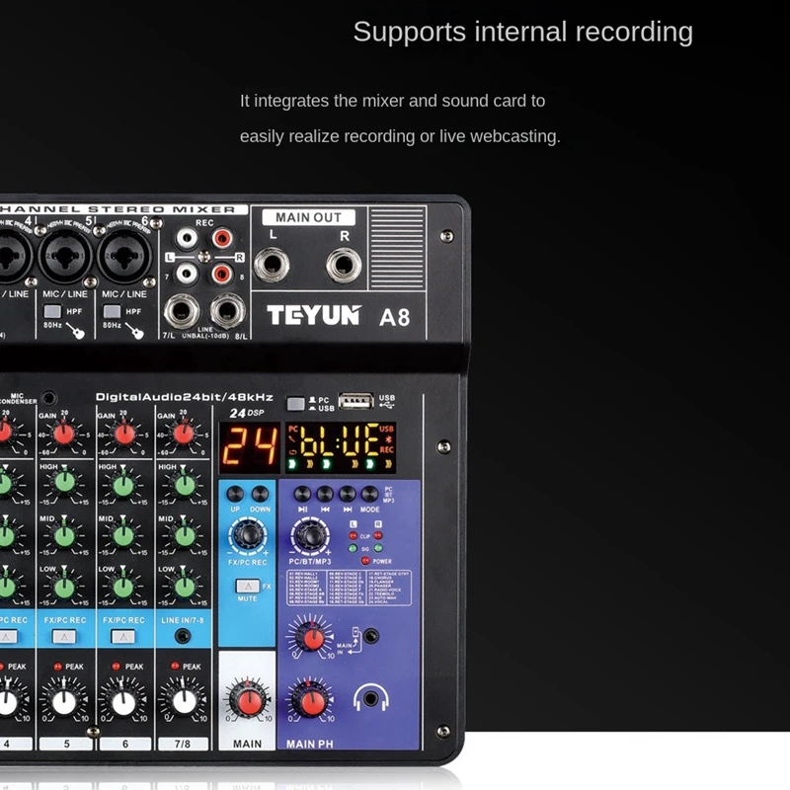
Task: Click the right CLIP red LED
Action: click(x=378, y=535)
